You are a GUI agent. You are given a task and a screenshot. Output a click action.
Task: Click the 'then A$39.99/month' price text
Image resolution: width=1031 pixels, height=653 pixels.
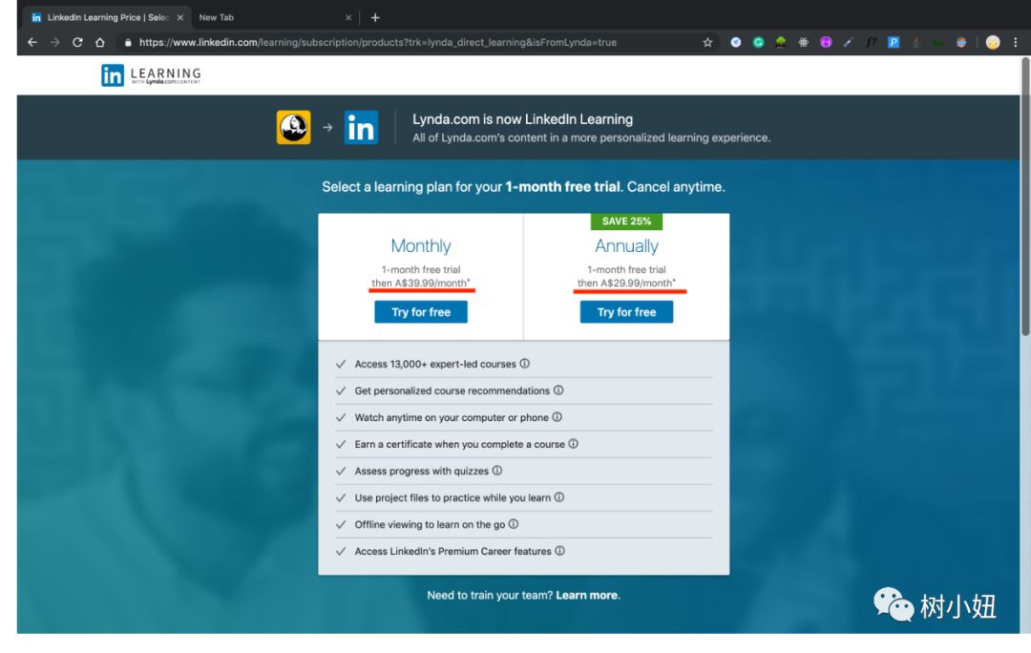tap(421, 283)
